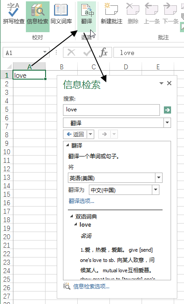Click the 返回 back button
This screenshot has width=184, height=304.
pyautogui.click(x=75, y=134)
